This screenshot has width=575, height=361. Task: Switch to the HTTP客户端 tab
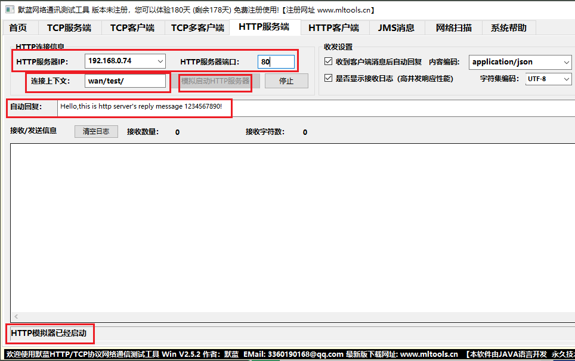[333, 28]
